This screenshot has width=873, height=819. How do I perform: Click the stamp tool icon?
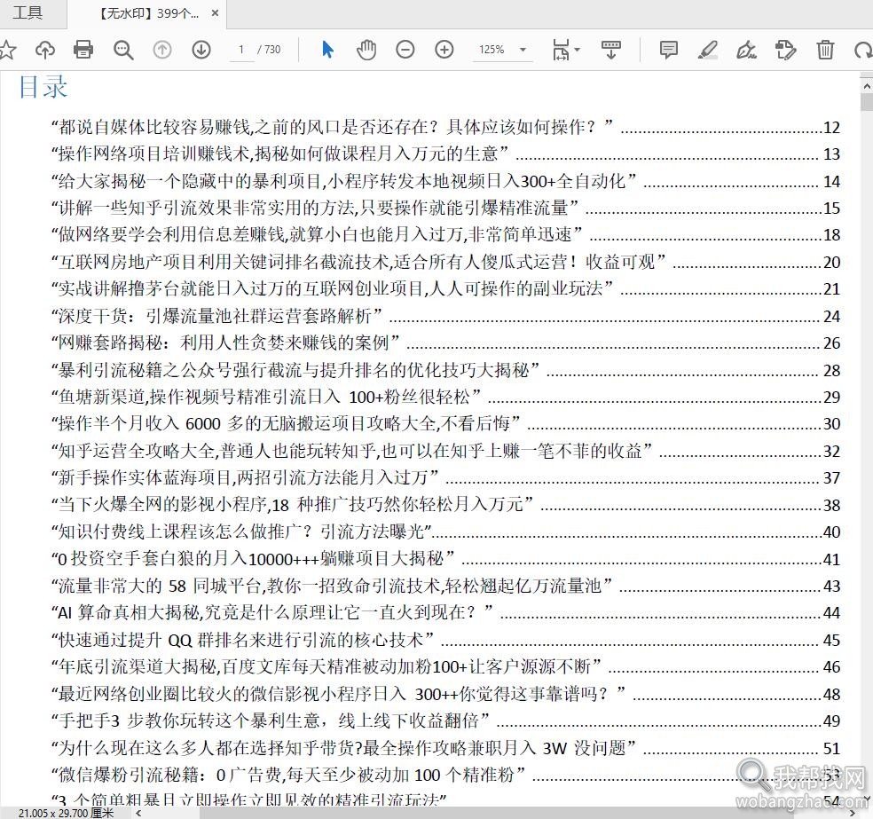[x=785, y=50]
